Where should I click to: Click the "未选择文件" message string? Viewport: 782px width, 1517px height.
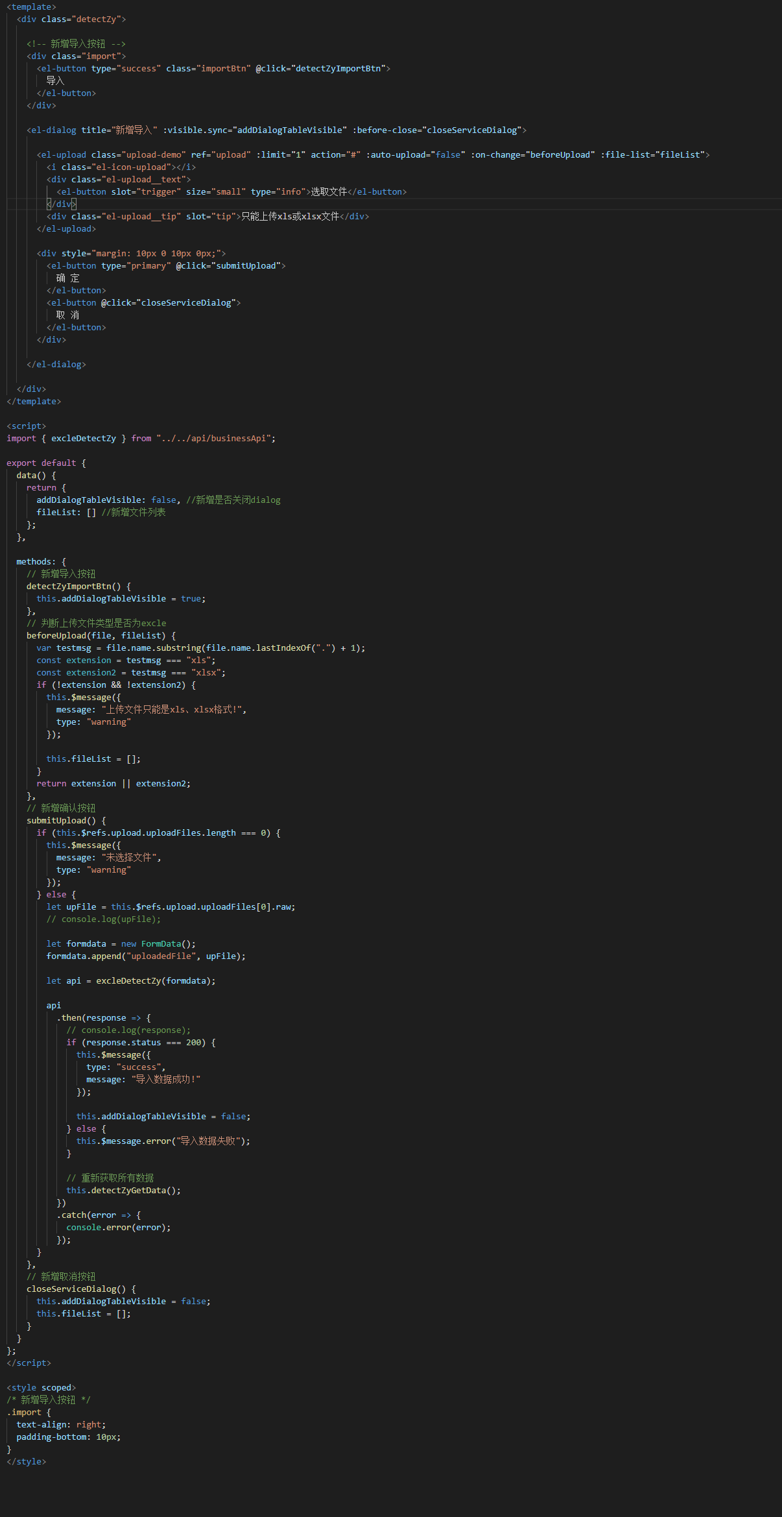tap(128, 857)
